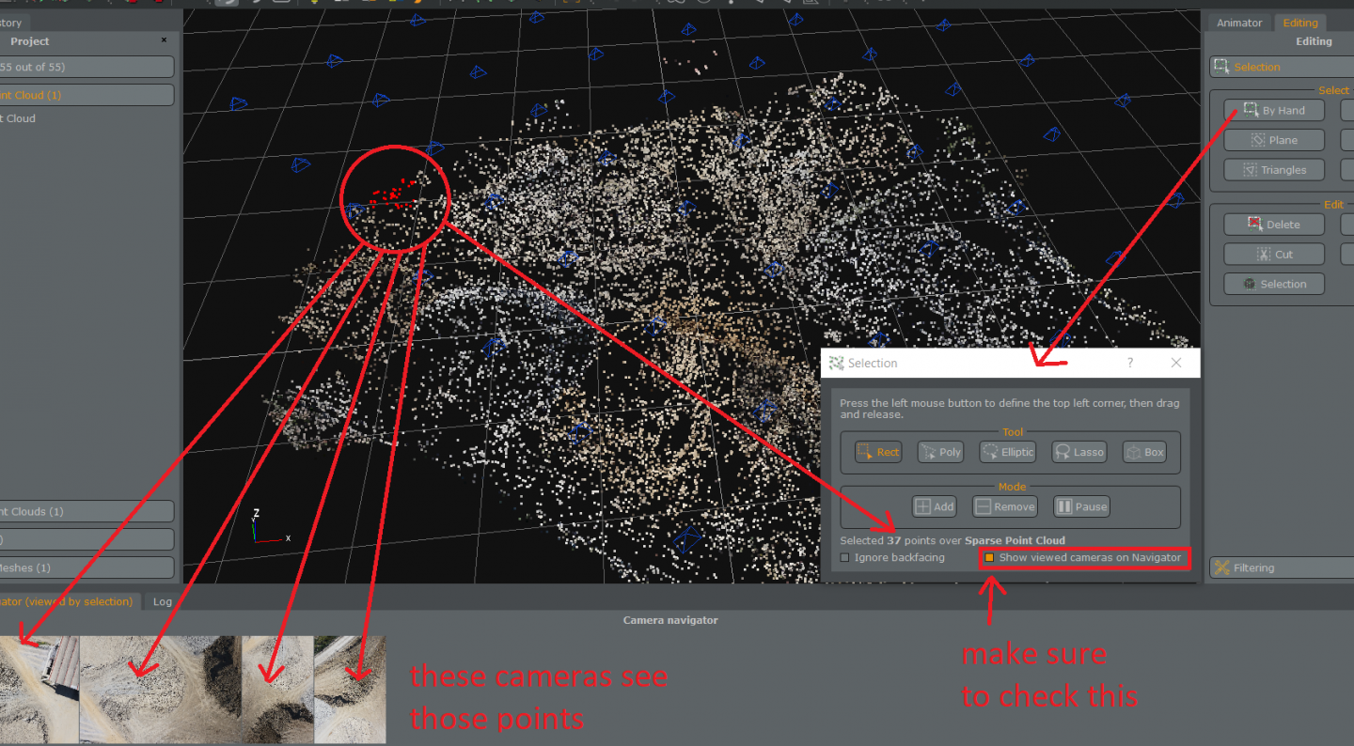Image resolution: width=1354 pixels, height=746 pixels.
Task: Switch to the Animator tab
Action: [x=1239, y=23]
